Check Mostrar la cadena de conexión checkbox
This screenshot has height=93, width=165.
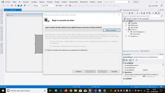click(46, 50)
